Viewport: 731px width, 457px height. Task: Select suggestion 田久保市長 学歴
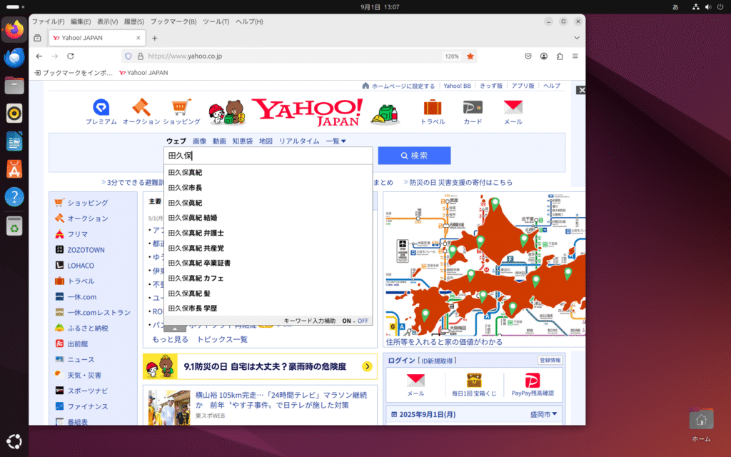pyautogui.click(x=268, y=308)
